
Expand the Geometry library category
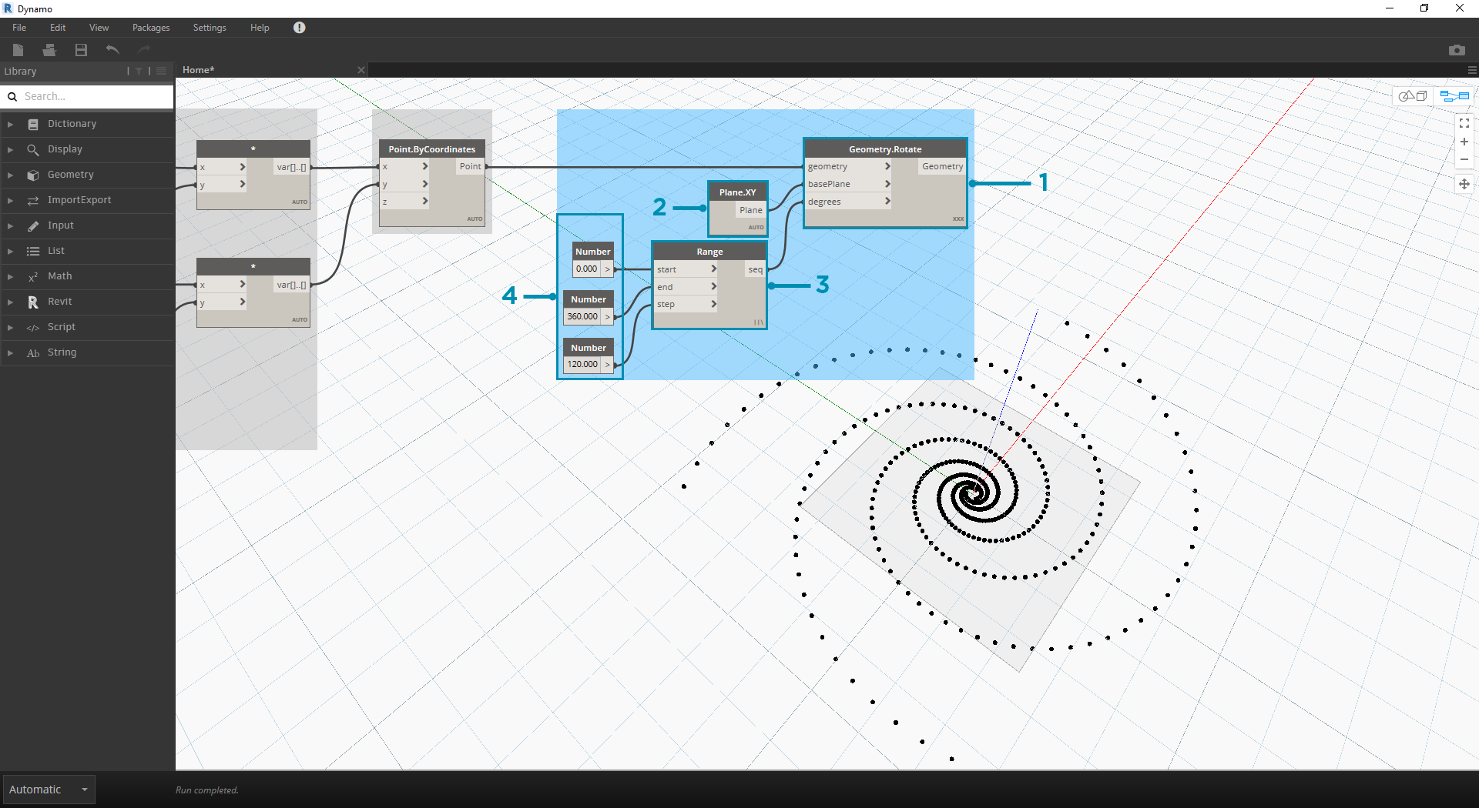[71, 175]
